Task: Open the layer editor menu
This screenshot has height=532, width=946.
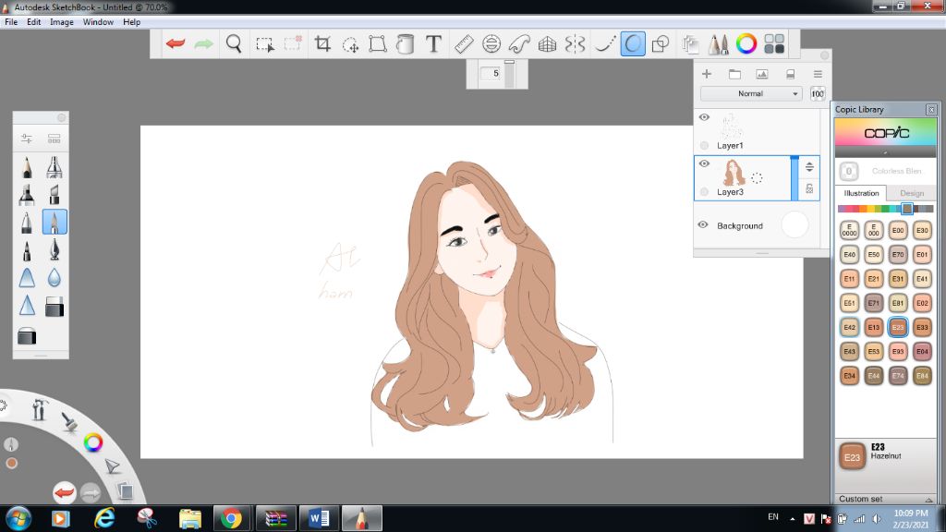Action: click(818, 74)
